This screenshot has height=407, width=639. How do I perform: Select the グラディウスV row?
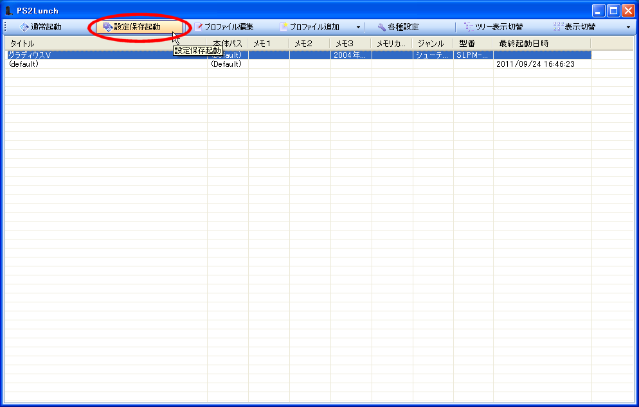pyautogui.click(x=298, y=55)
